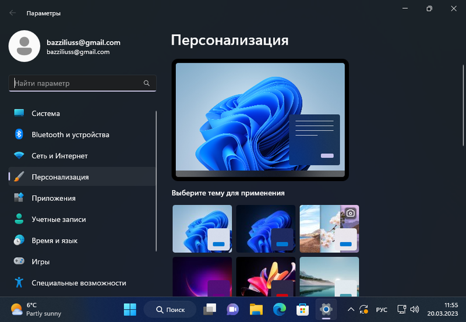This screenshot has height=322, width=466.
Task: Click the back arrow in Параметры header
Action: click(12, 13)
